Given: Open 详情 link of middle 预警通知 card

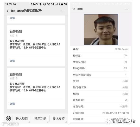Looking at the screenshot, I should tap(12, 61).
